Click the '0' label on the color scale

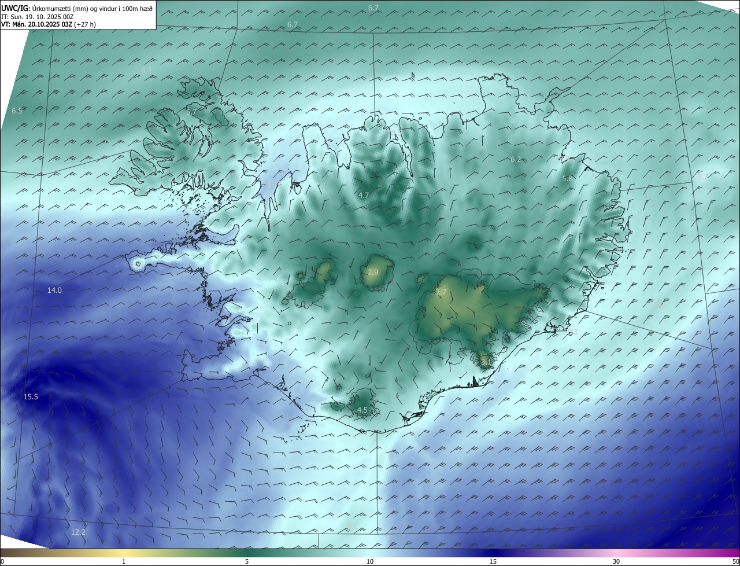[2, 561]
